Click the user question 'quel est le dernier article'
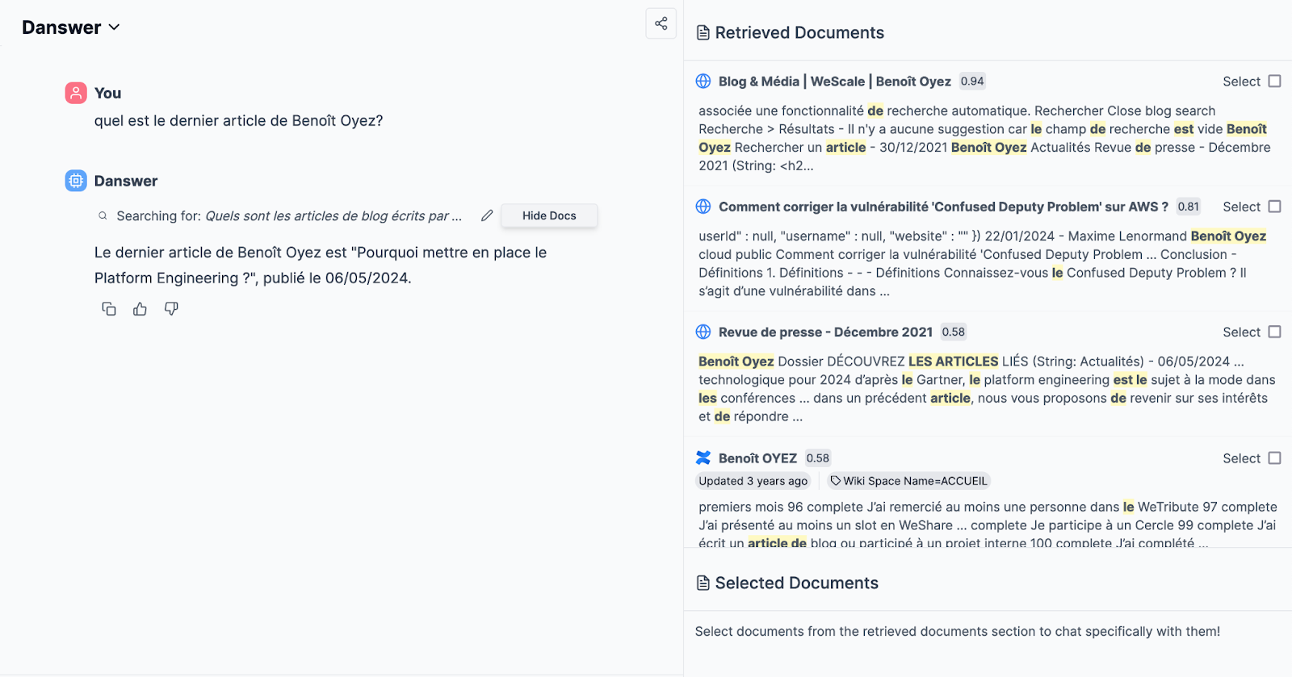The width and height of the screenshot is (1292, 677). pos(238,121)
